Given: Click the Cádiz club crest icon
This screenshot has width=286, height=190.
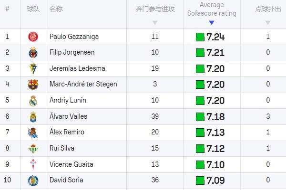Looking at the screenshot, I should [33, 68].
